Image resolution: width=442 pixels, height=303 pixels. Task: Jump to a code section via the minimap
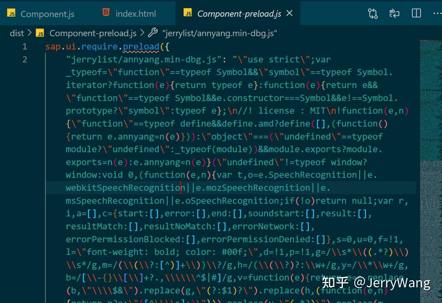click(430, 107)
